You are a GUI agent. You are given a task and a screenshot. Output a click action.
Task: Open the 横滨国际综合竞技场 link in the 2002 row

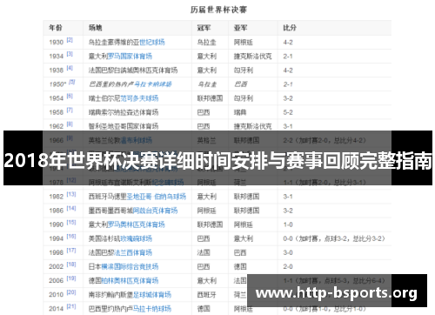130,266
